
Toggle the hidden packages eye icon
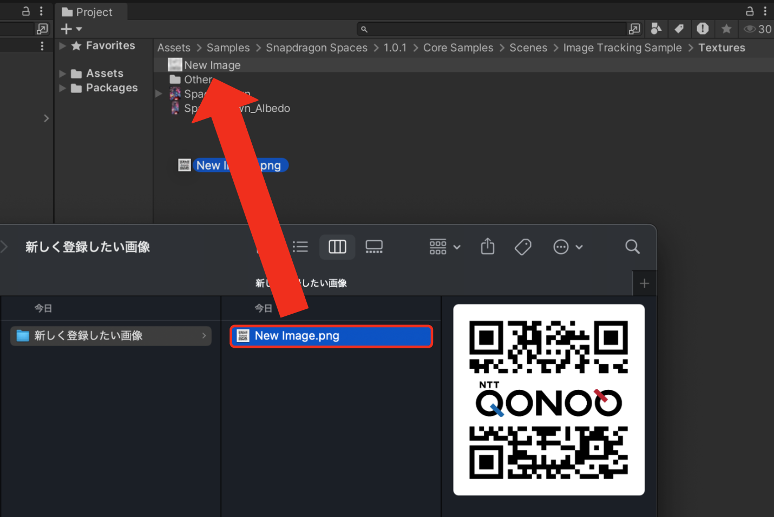coord(757,29)
